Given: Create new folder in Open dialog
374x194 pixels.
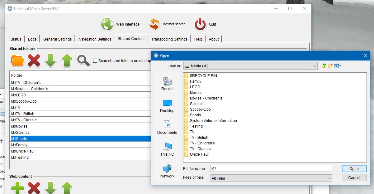Looking at the screenshot, I should pos(330,66).
